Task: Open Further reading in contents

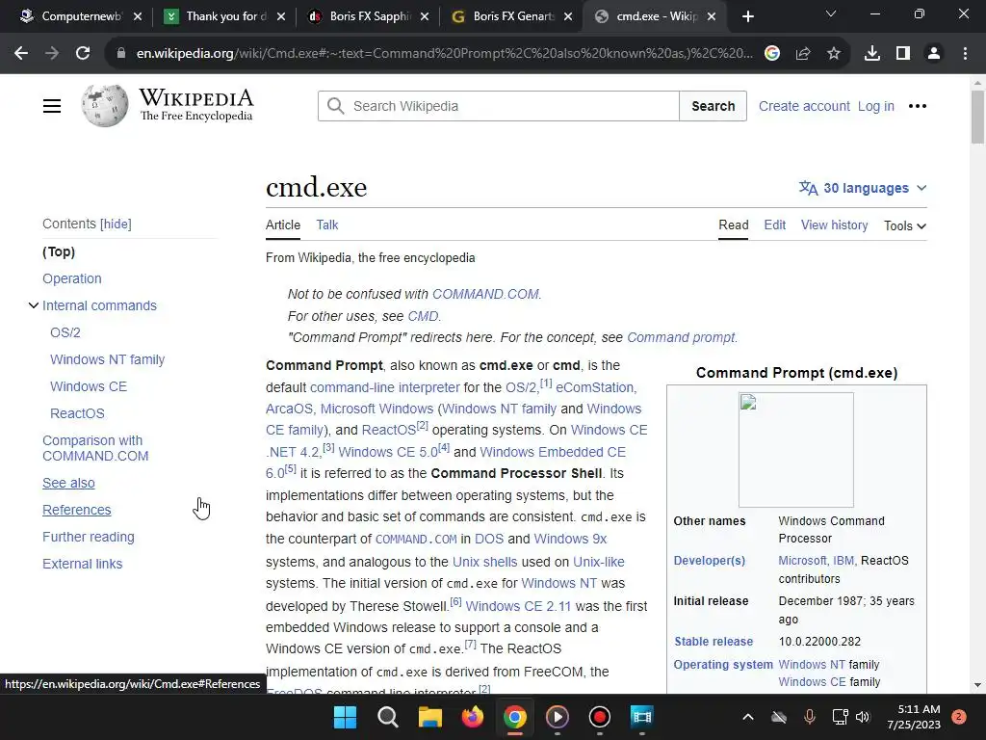Action: pyautogui.click(x=88, y=537)
